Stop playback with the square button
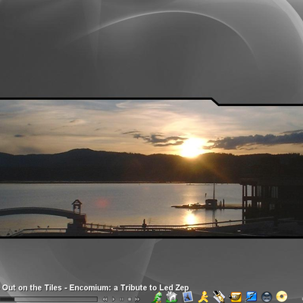Screen dimensions: 303x303 click(130, 299)
